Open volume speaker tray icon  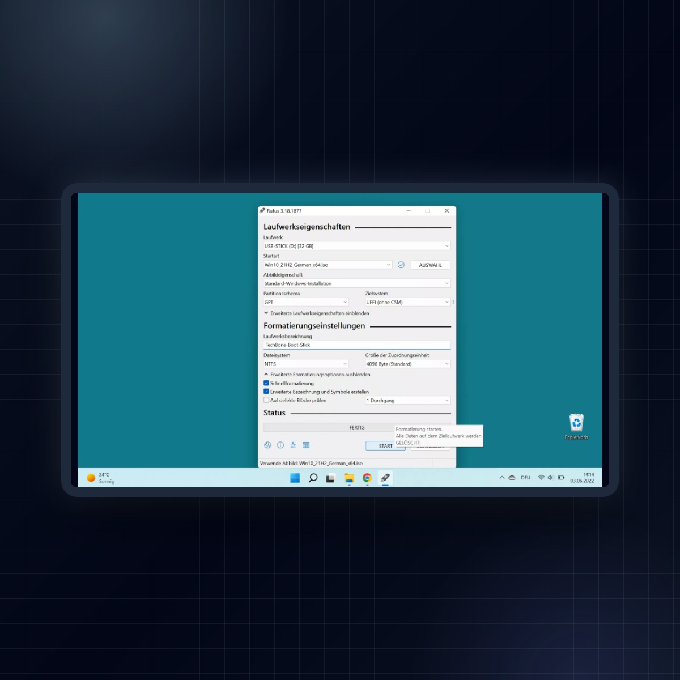[x=551, y=478]
